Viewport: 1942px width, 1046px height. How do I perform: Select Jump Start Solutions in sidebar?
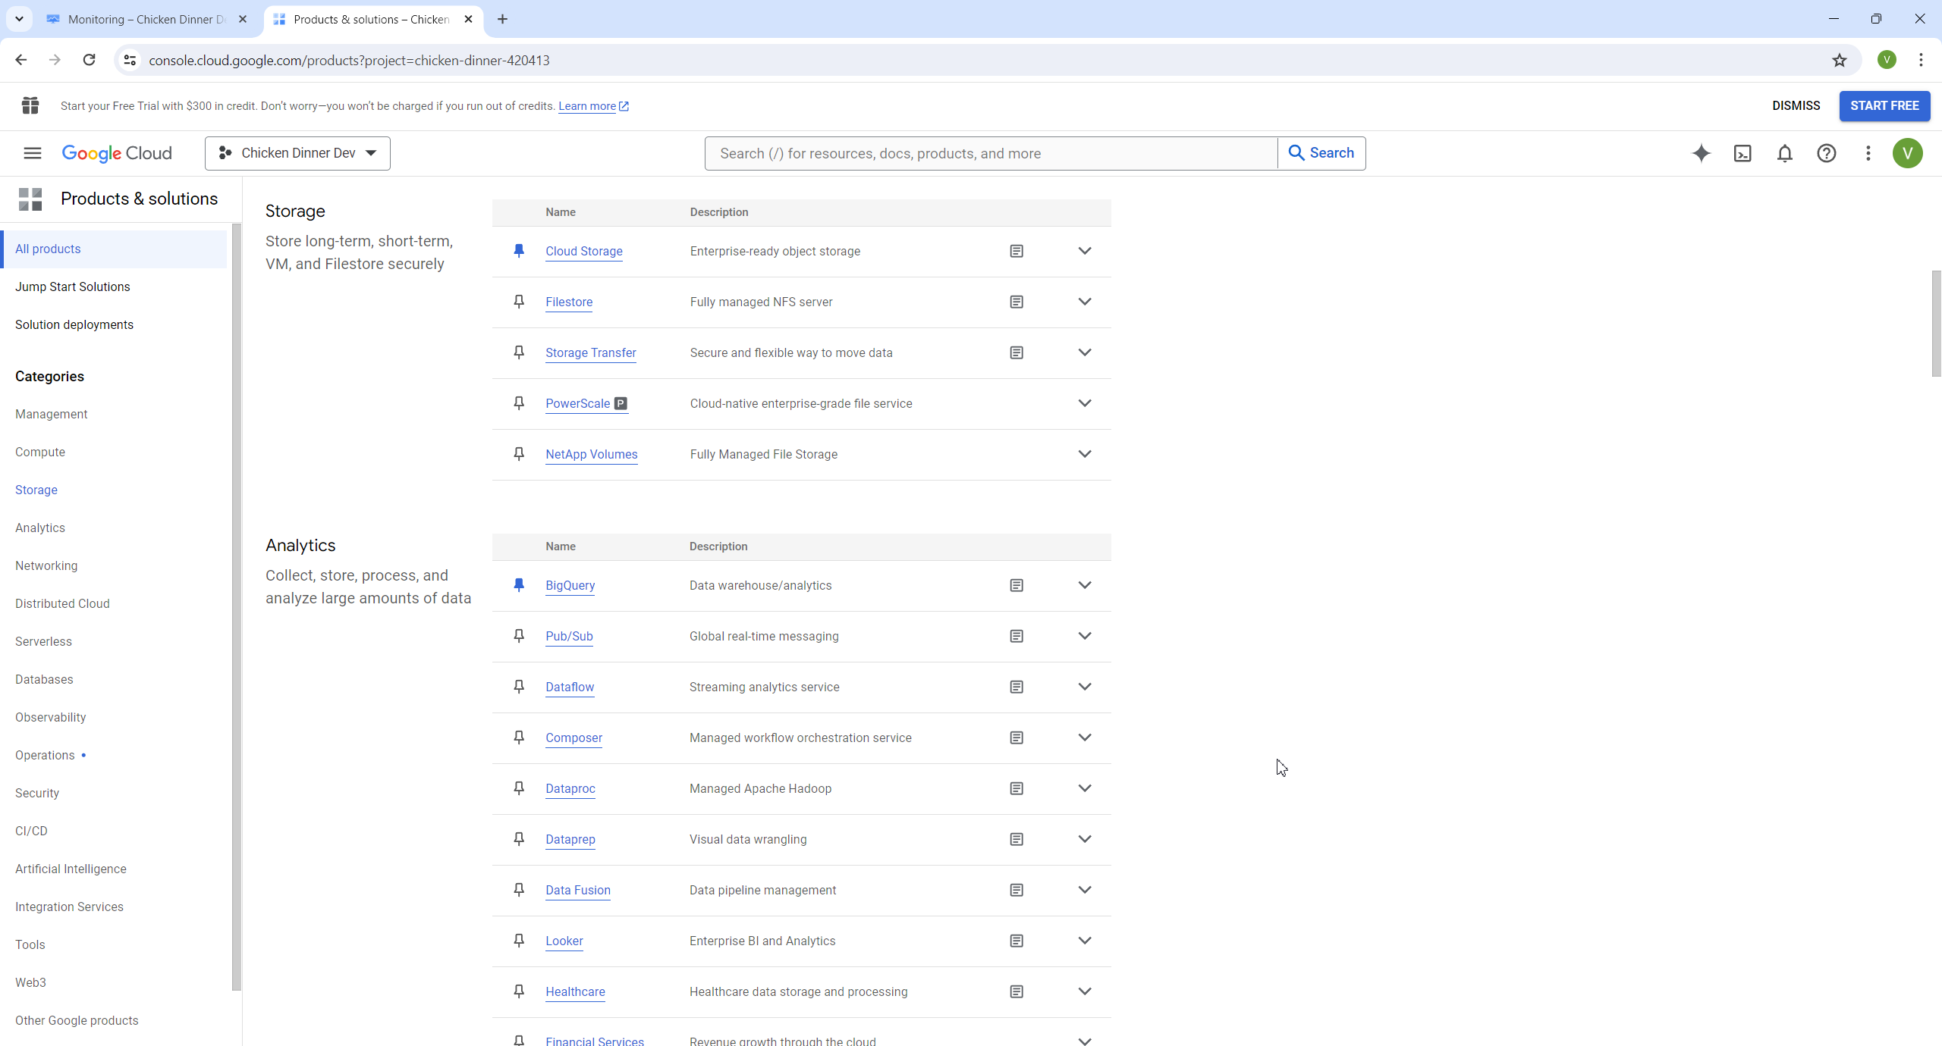pyautogui.click(x=73, y=287)
